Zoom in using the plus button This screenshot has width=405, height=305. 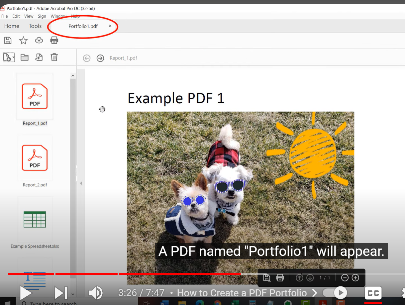tap(355, 277)
